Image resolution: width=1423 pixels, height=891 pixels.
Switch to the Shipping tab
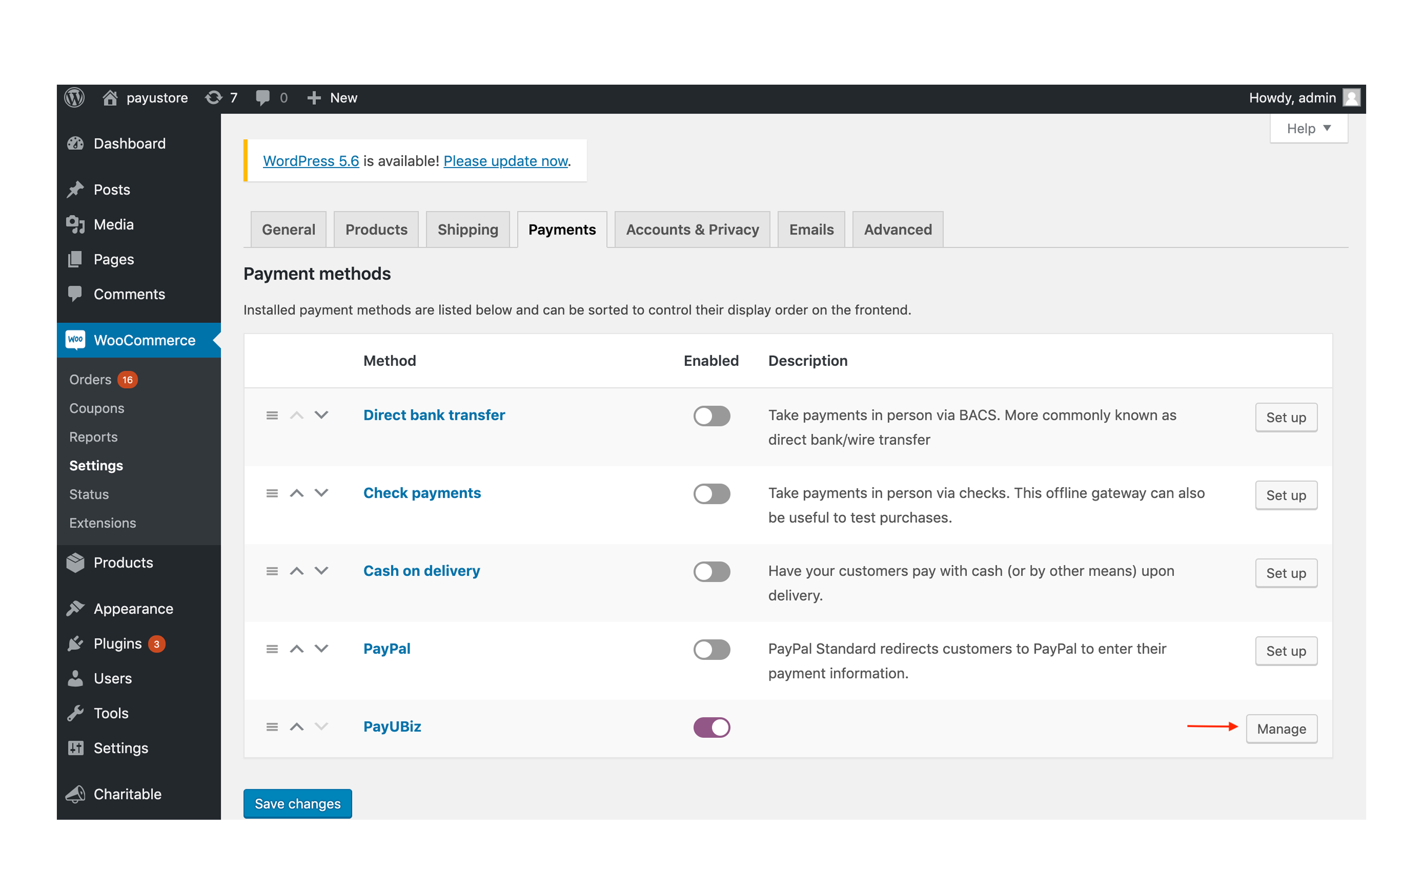pos(467,230)
